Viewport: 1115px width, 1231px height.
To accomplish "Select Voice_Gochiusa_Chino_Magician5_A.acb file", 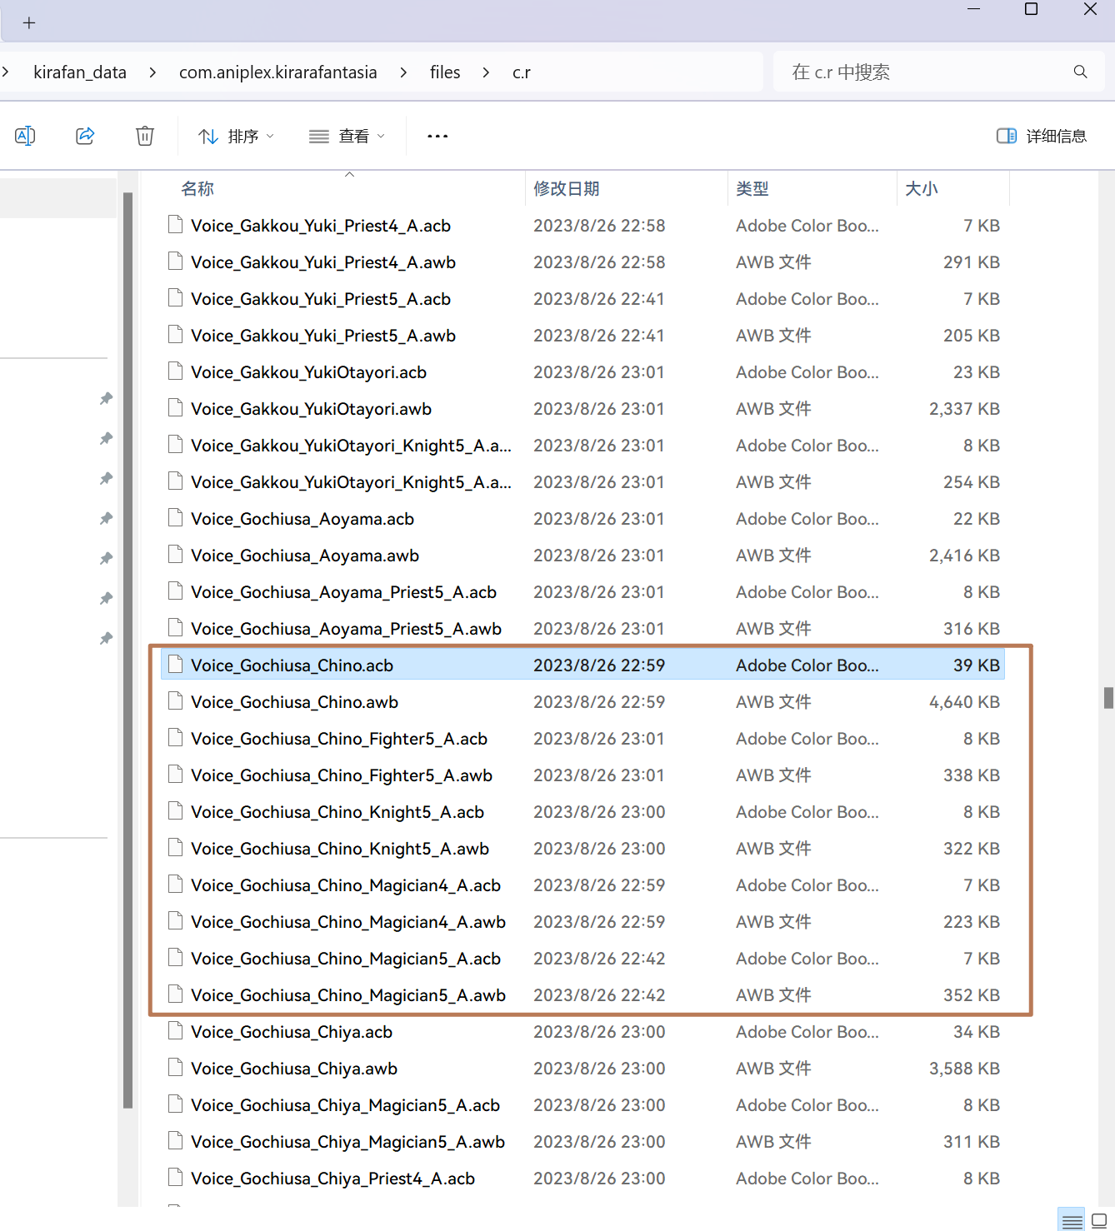I will click(x=582, y=959).
